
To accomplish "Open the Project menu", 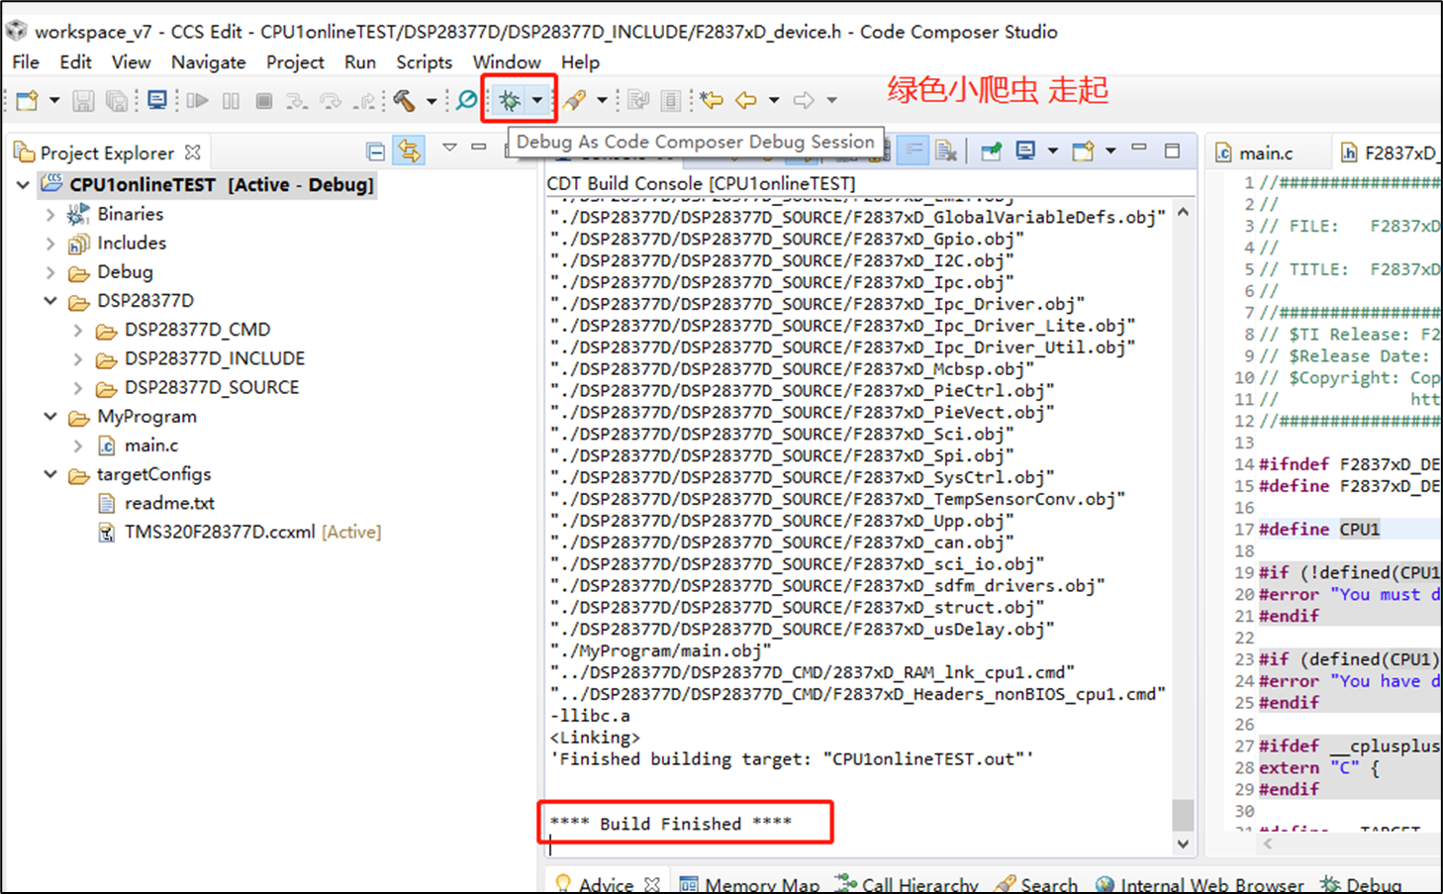I will pyautogui.click(x=294, y=61).
